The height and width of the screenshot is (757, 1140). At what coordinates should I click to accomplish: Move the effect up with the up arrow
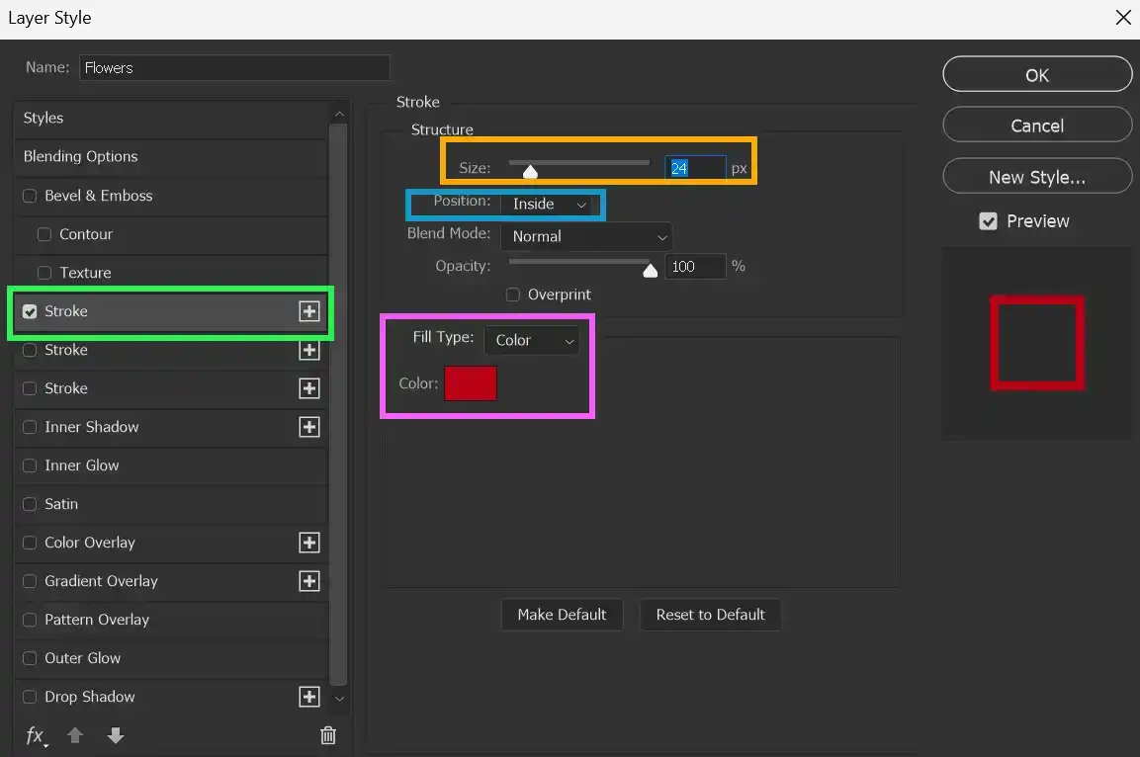pos(75,736)
